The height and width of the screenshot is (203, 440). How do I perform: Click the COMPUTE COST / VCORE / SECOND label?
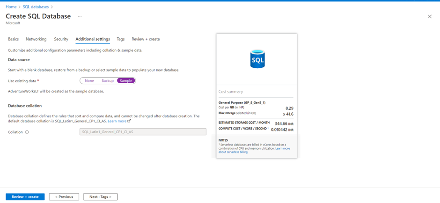[243, 129]
